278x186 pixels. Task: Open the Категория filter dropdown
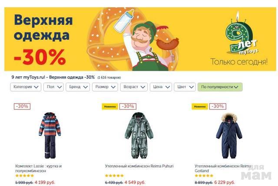[x=26, y=87]
